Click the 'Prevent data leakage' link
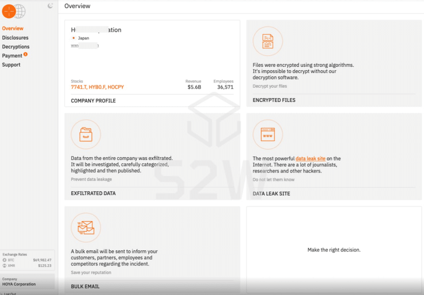The image size is (424, 295). pos(91,179)
